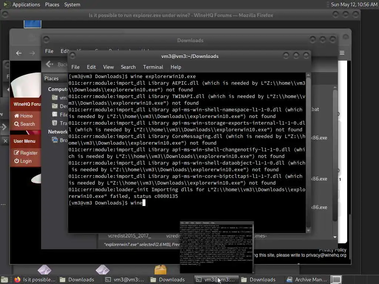379x284 pixels.
Task: Open the System menu in top panel
Action: tap(72, 4)
